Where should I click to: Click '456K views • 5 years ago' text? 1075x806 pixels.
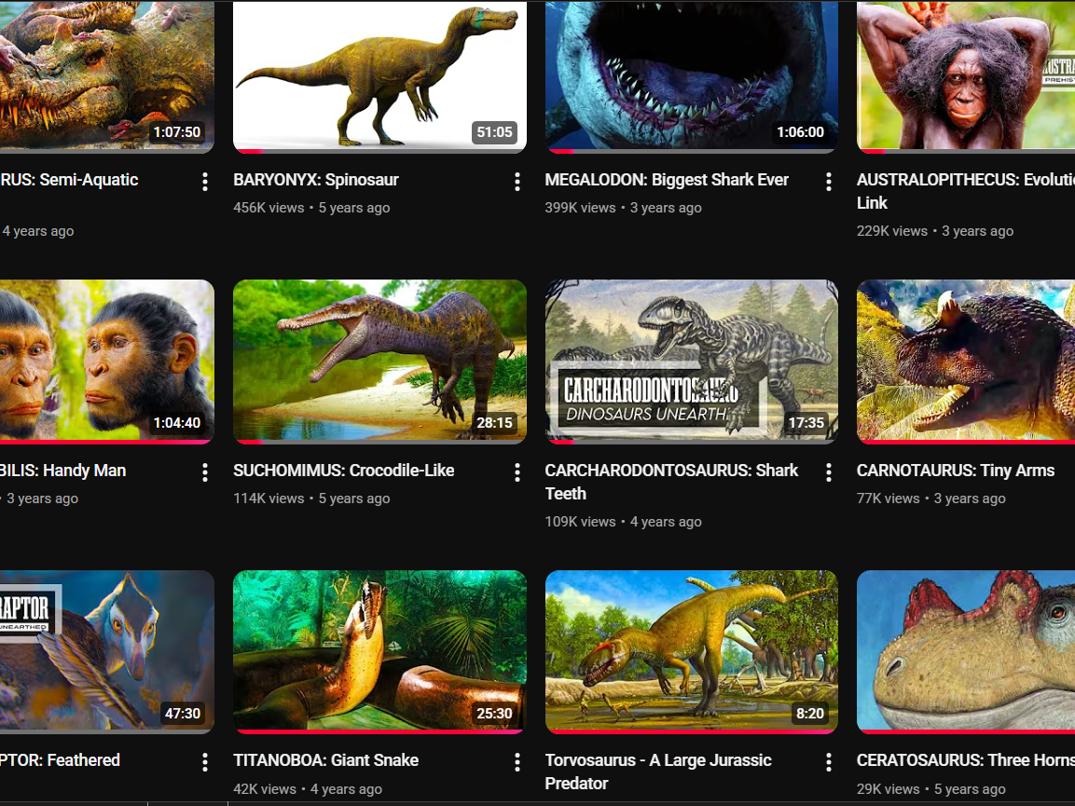[x=311, y=208]
